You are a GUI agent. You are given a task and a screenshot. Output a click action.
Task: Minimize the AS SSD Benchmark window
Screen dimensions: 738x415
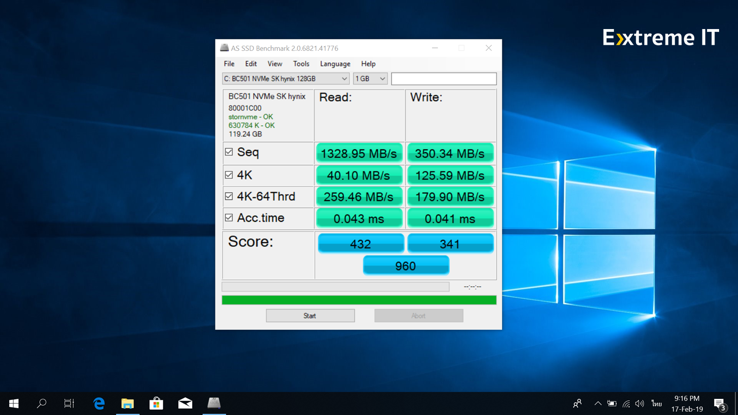coord(435,48)
